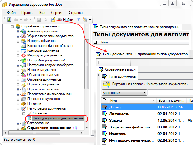Open the view options dropdown arrow in toolbar
The image size is (193, 145).
pyautogui.click(x=90, y=20)
